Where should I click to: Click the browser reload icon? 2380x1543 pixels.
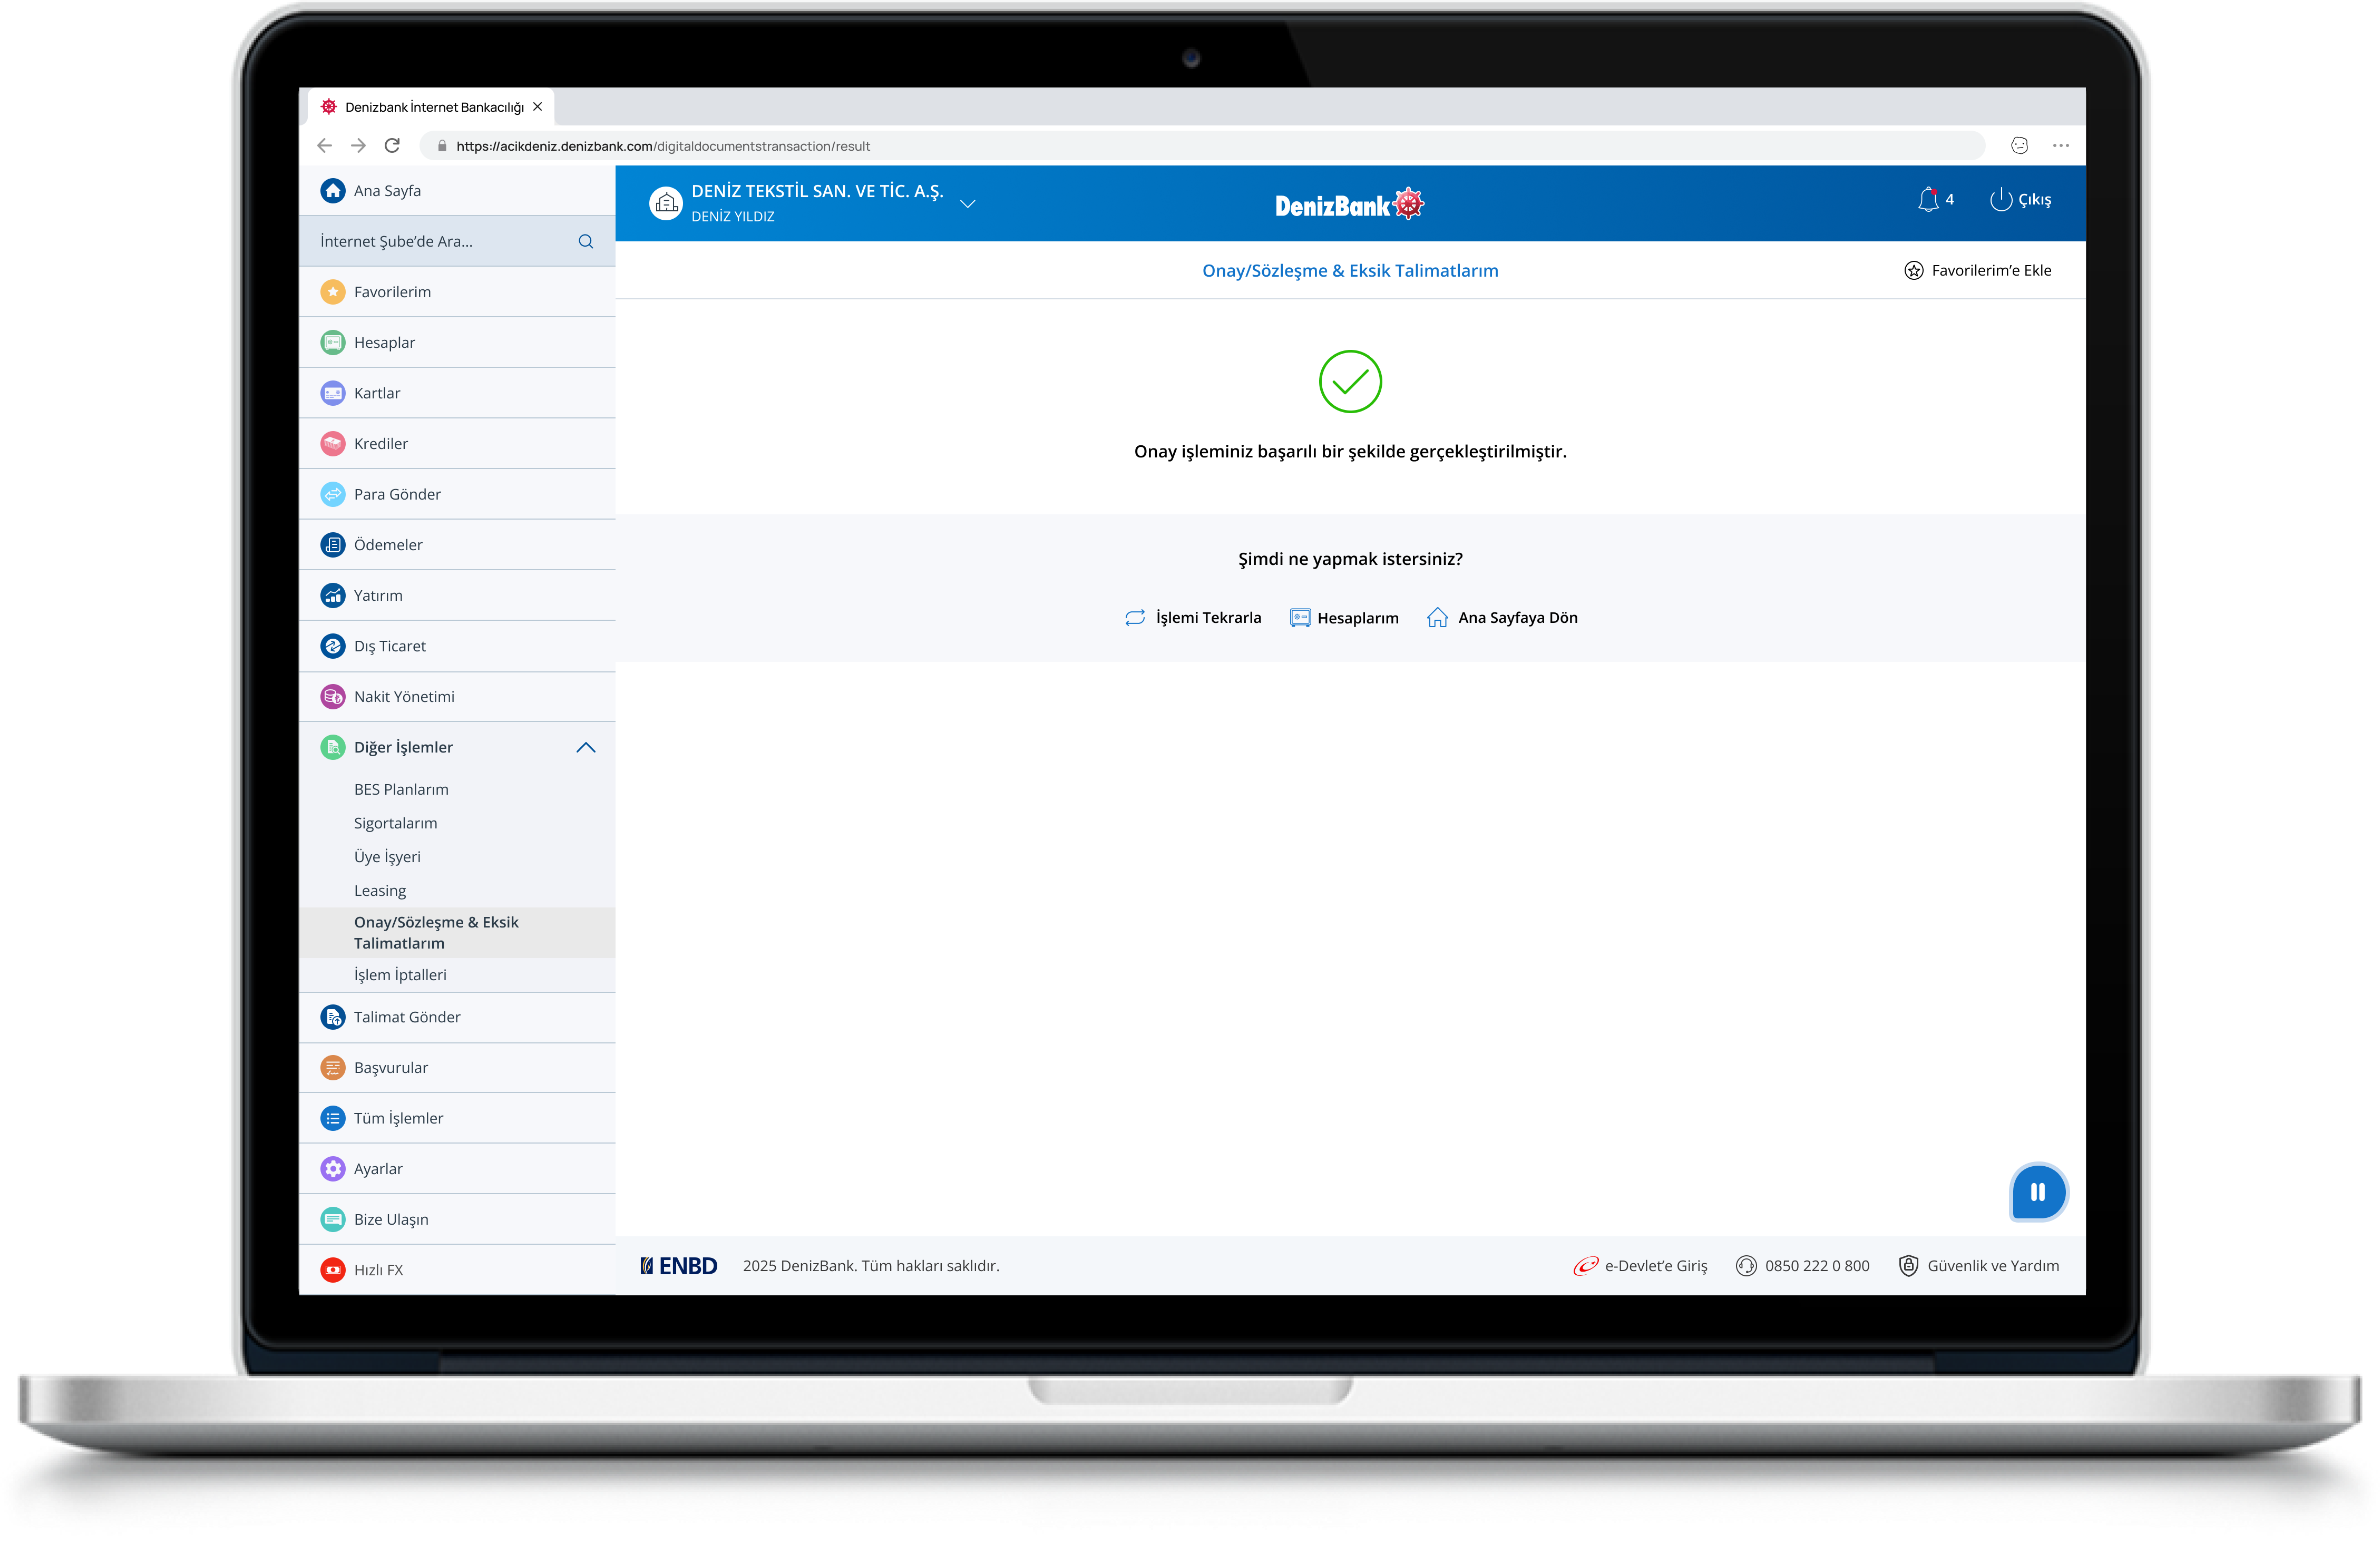pos(392,146)
